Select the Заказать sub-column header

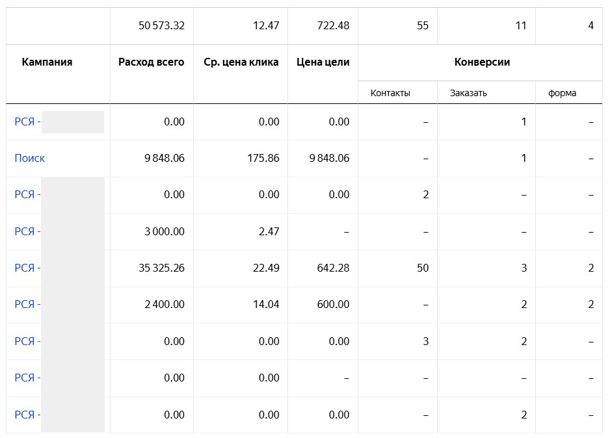pyautogui.click(x=468, y=93)
